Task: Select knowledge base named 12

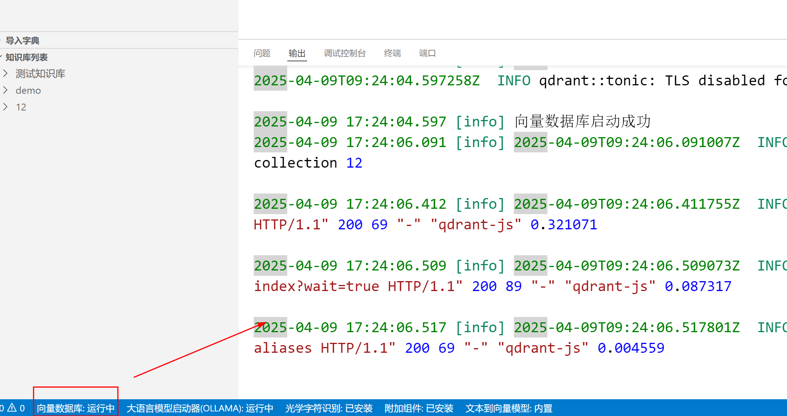Action: pos(21,107)
